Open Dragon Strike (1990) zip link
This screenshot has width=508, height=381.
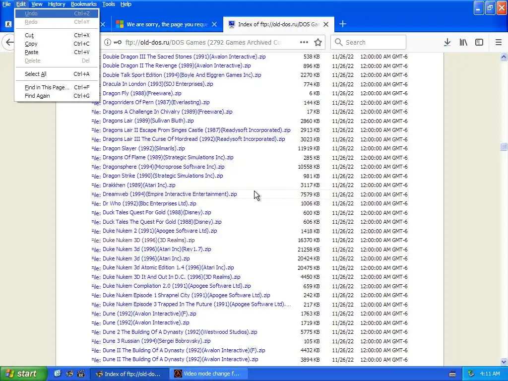click(x=163, y=176)
